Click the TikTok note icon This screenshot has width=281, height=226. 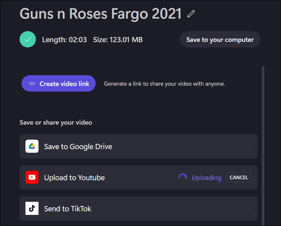tap(32, 208)
